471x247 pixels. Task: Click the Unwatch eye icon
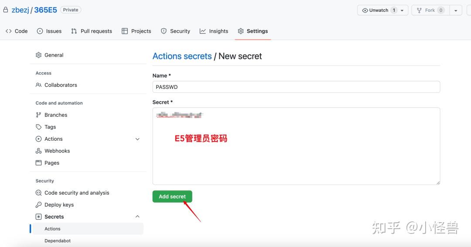pyautogui.click(x=365, y=10)
